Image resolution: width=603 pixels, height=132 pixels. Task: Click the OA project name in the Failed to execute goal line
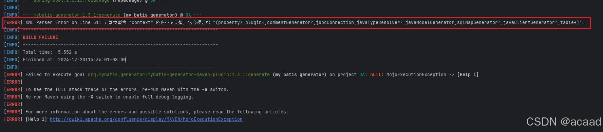362,74
